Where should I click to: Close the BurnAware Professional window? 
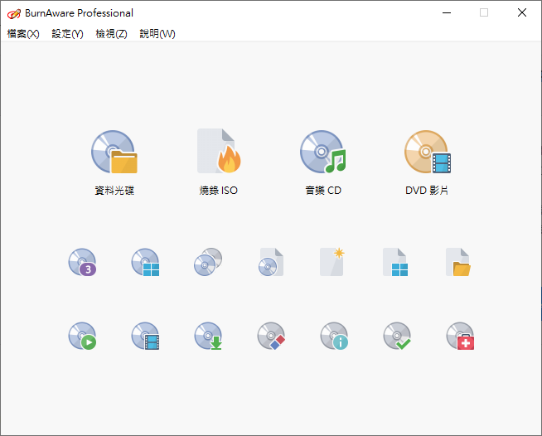click(522, 12)
